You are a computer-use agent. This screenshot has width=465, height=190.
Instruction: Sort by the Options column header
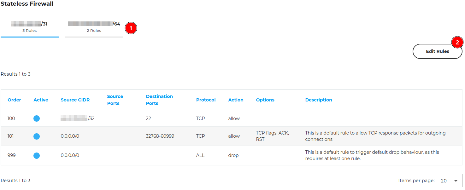pos(265,100)
